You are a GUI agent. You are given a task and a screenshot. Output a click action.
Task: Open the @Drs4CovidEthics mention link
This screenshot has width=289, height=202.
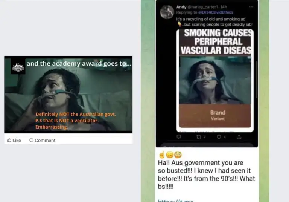point(216,12)
